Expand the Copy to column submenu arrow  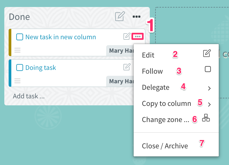click(209, 104)
